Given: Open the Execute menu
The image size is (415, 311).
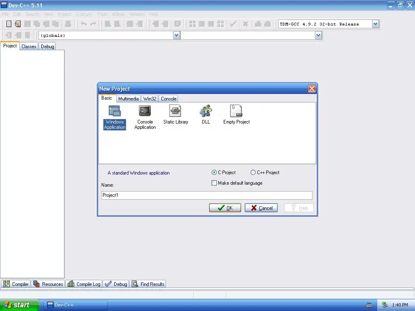Looking at the screenshot, I should pyautogui.click(x=84, y=14).
